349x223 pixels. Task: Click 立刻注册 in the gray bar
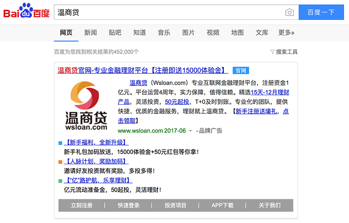[x=82, y=206]
